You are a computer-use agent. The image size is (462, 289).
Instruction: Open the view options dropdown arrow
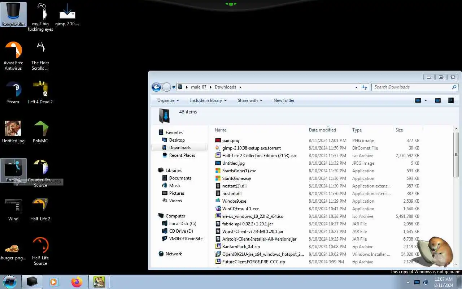[x=426, y=100]
